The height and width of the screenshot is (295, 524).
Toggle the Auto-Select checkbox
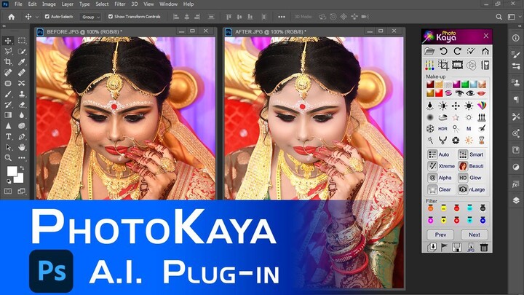pos(47,16)
